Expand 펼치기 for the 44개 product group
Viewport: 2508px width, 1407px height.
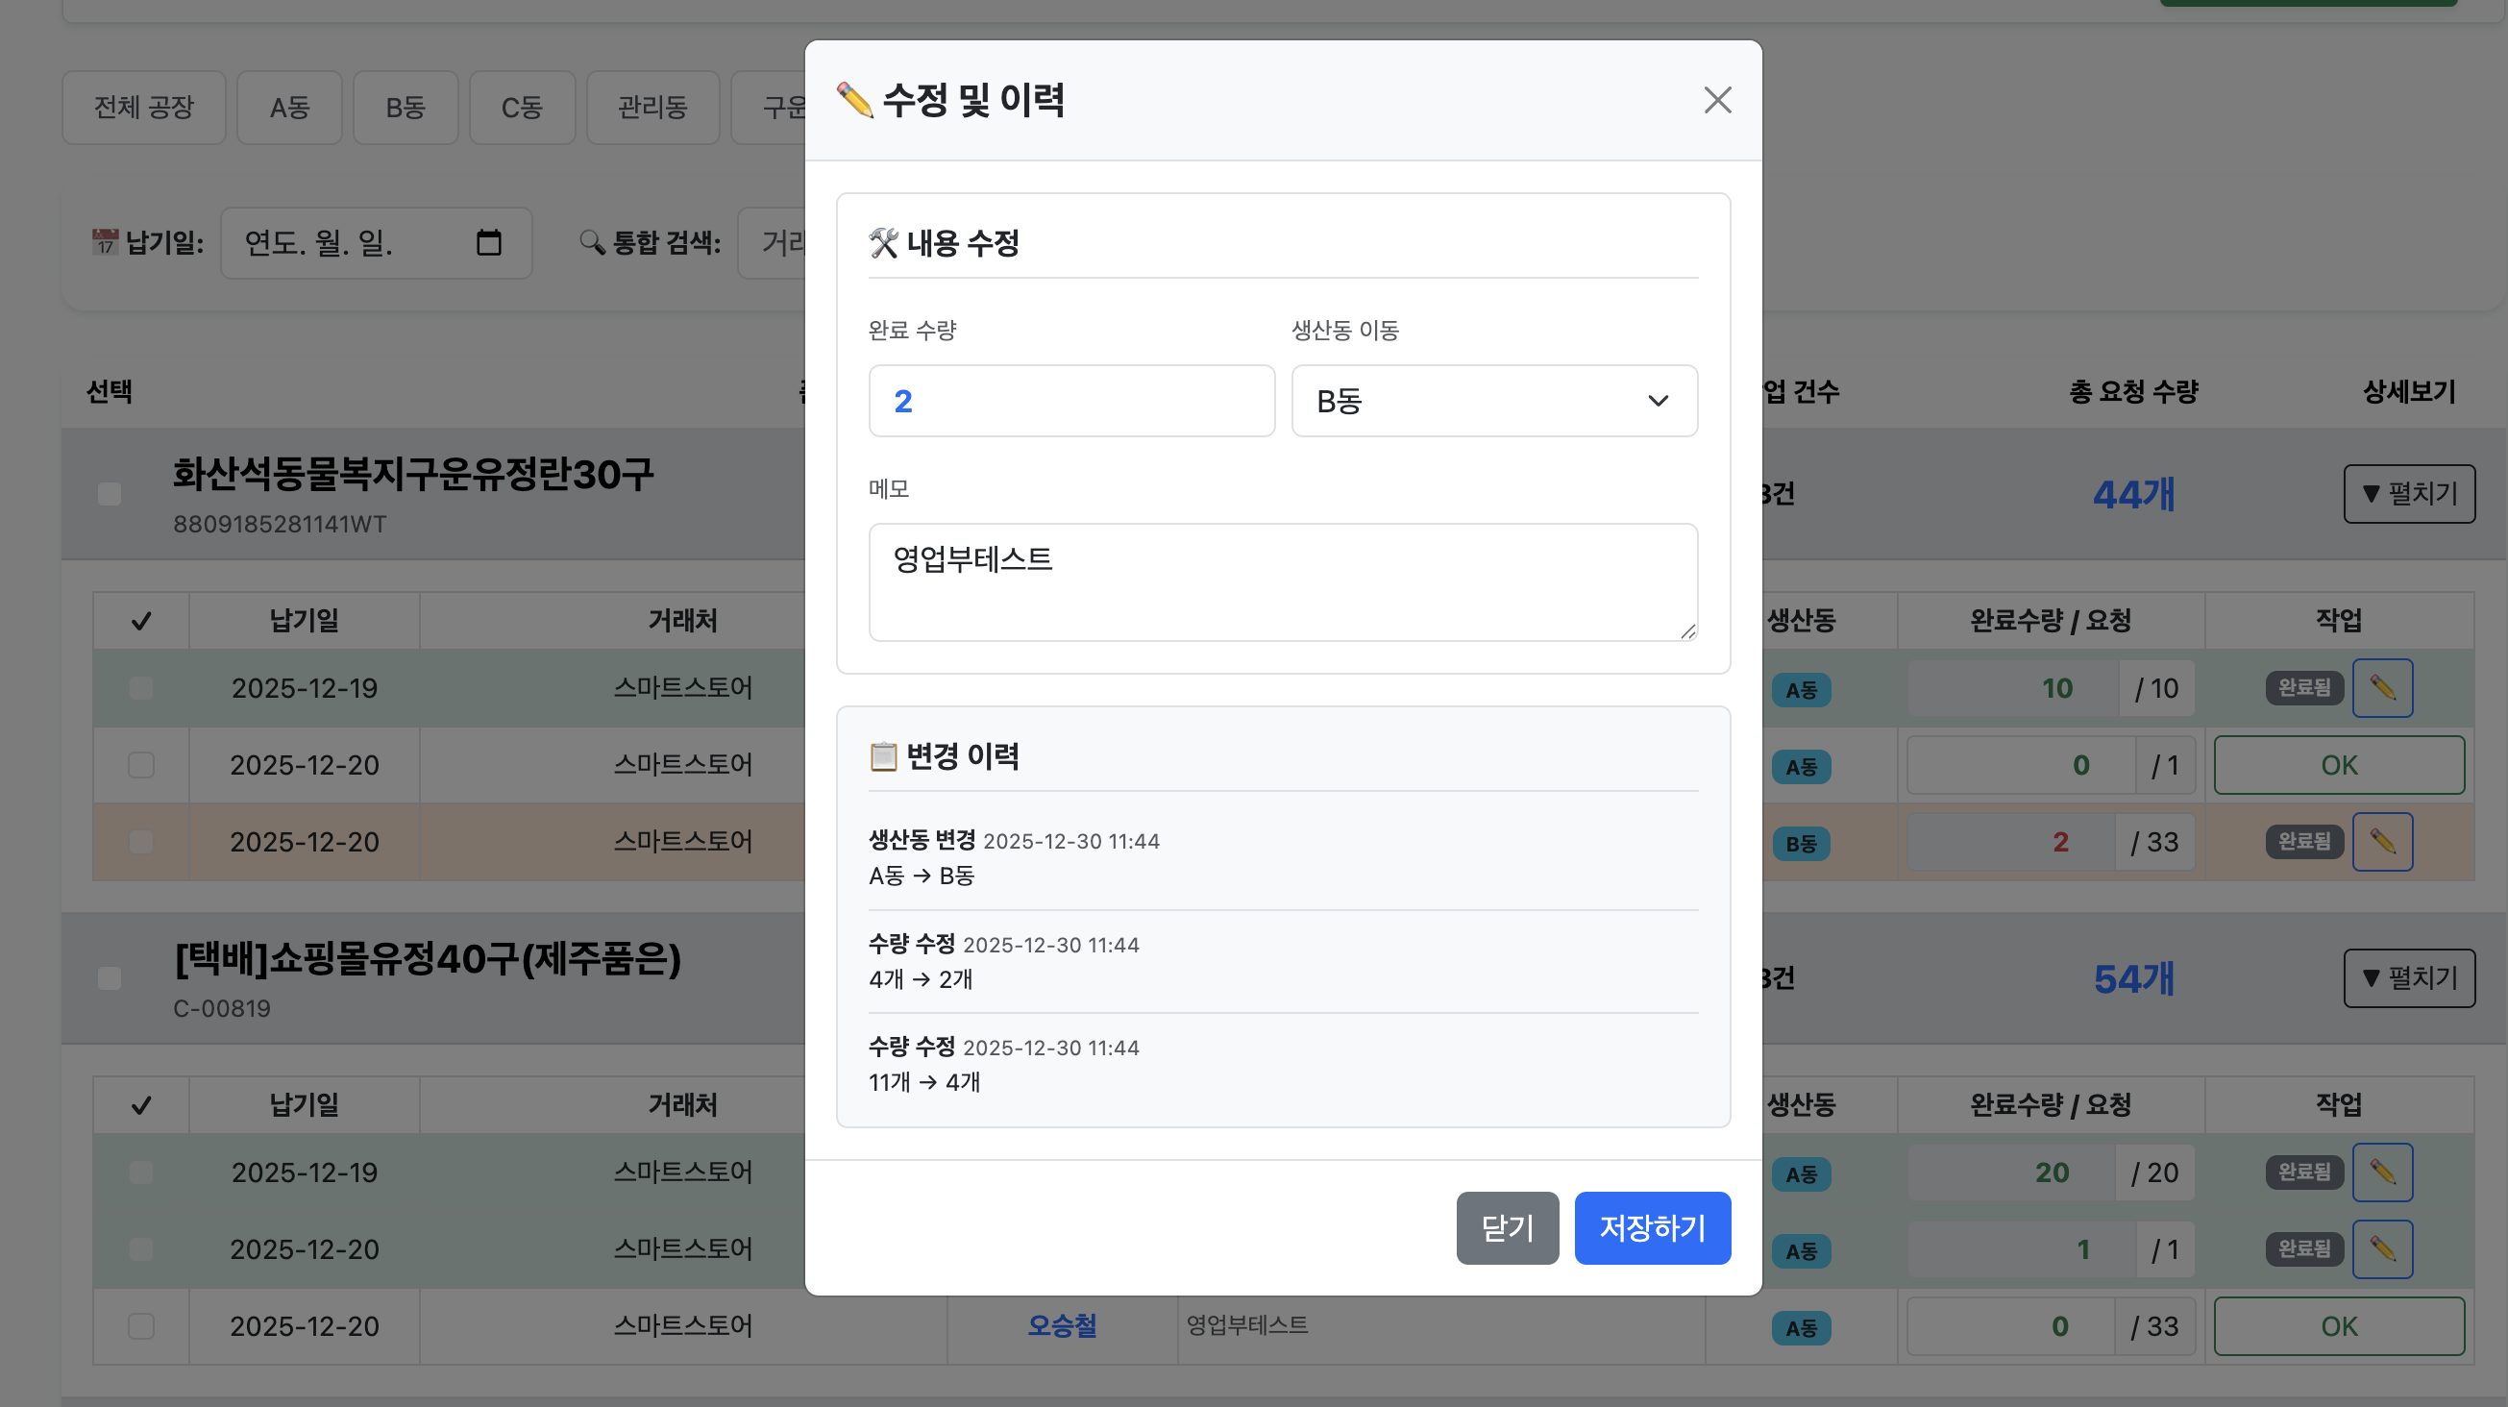click(x=2409, y=494)
